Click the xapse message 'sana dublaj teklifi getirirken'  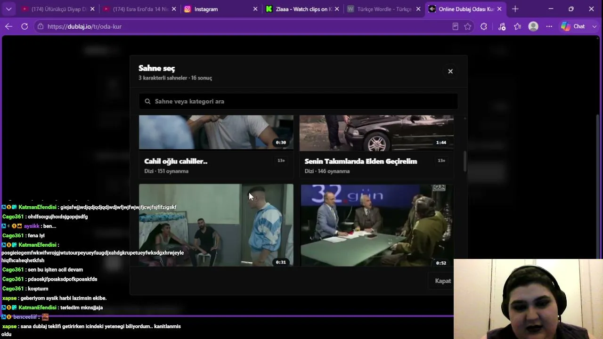(91, 330)
